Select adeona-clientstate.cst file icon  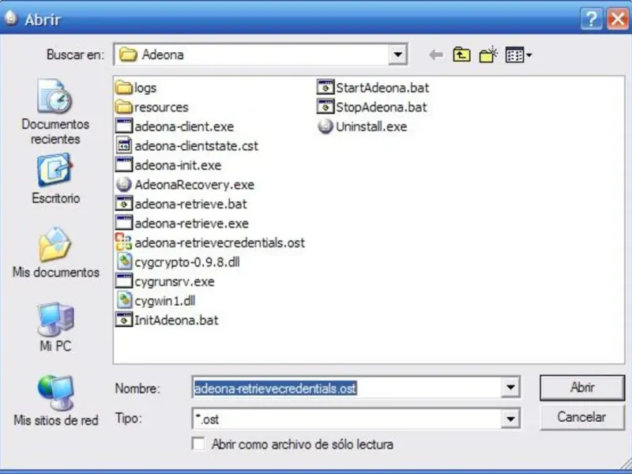124,145
